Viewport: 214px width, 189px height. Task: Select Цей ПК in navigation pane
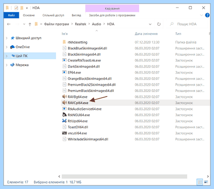(30, 56)
